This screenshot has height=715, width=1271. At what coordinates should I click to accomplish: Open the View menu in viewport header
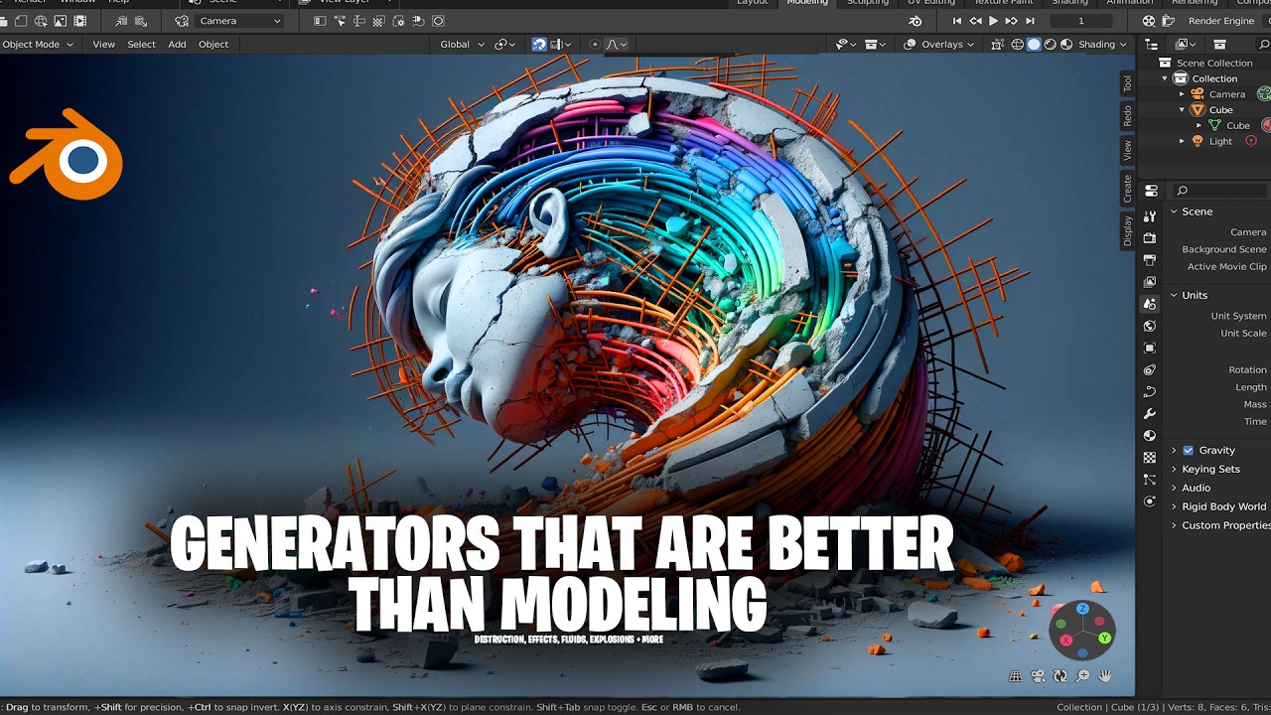104,44
